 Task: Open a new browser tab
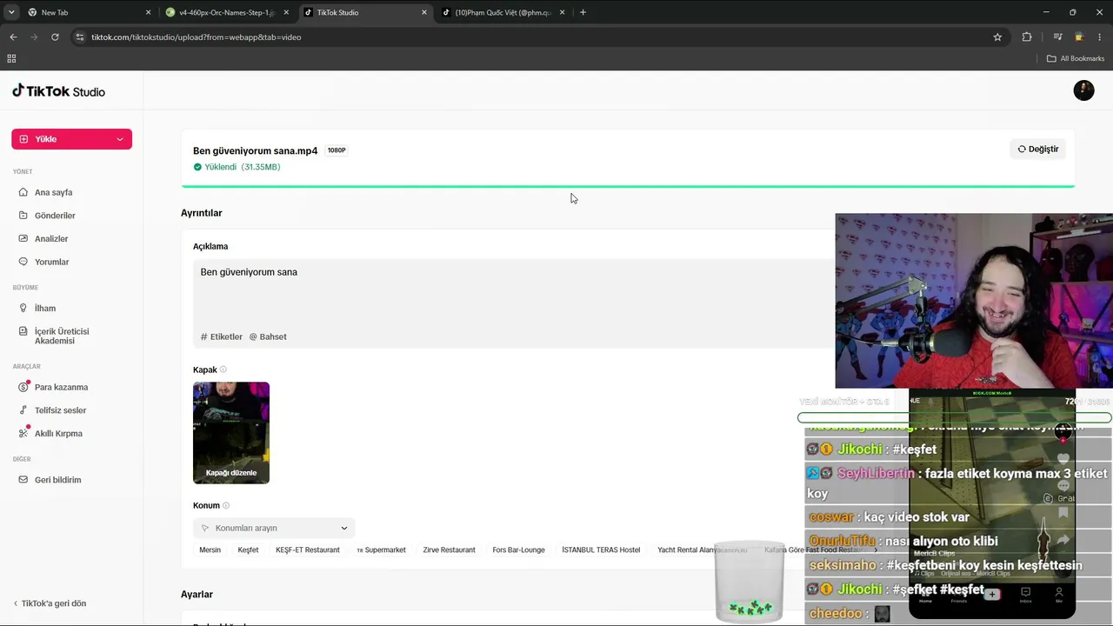583,12
